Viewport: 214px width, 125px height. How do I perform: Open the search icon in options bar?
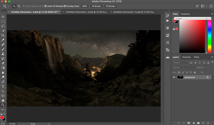point(198,6)
